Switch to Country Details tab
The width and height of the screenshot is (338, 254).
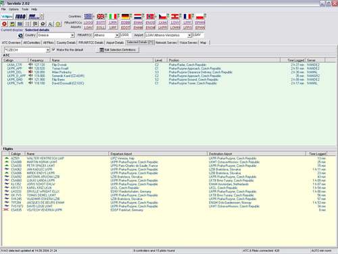point(66,43)
